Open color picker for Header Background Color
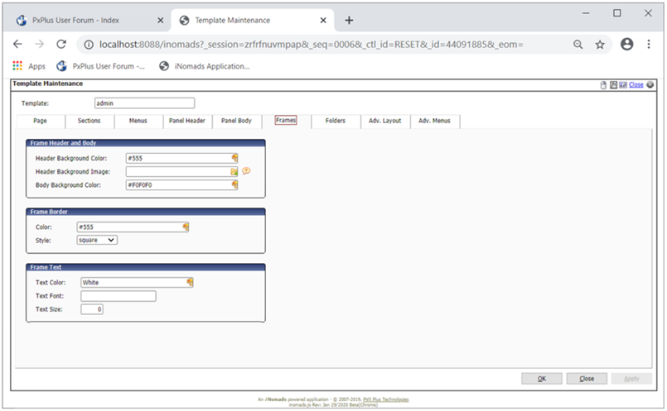 coord(235,158)
